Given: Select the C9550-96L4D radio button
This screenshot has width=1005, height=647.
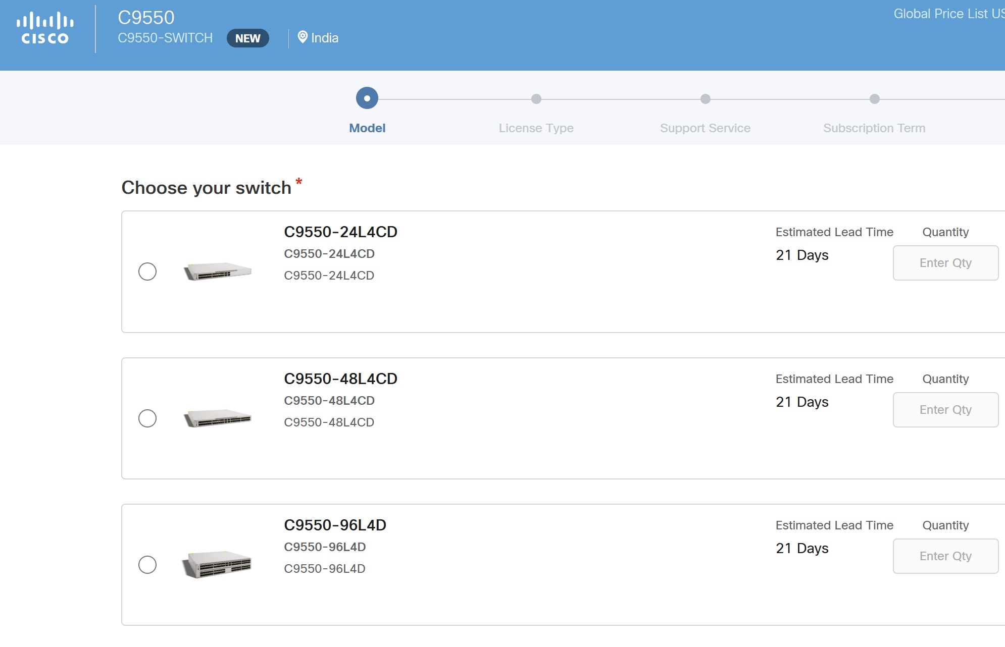Looking at the screenshot, I should tap(147, 565).
